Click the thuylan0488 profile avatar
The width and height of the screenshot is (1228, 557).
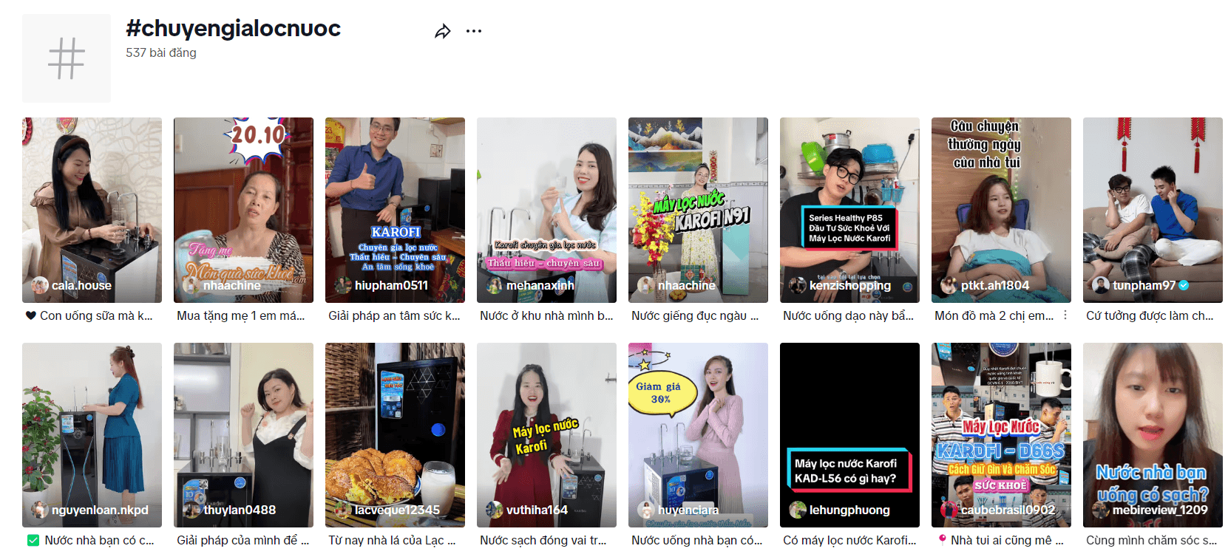191,510
